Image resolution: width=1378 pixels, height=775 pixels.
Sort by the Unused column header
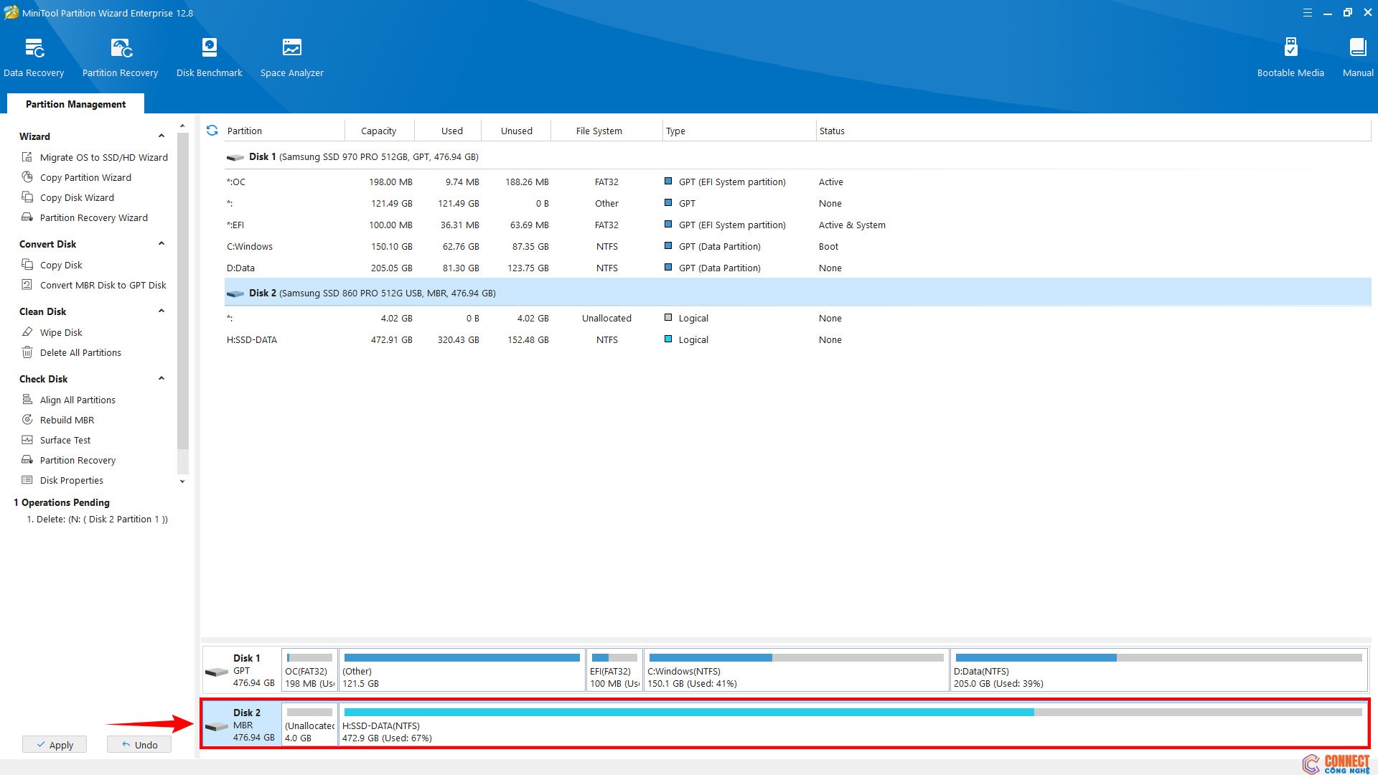pyautogui.click(x=516, y=131)
